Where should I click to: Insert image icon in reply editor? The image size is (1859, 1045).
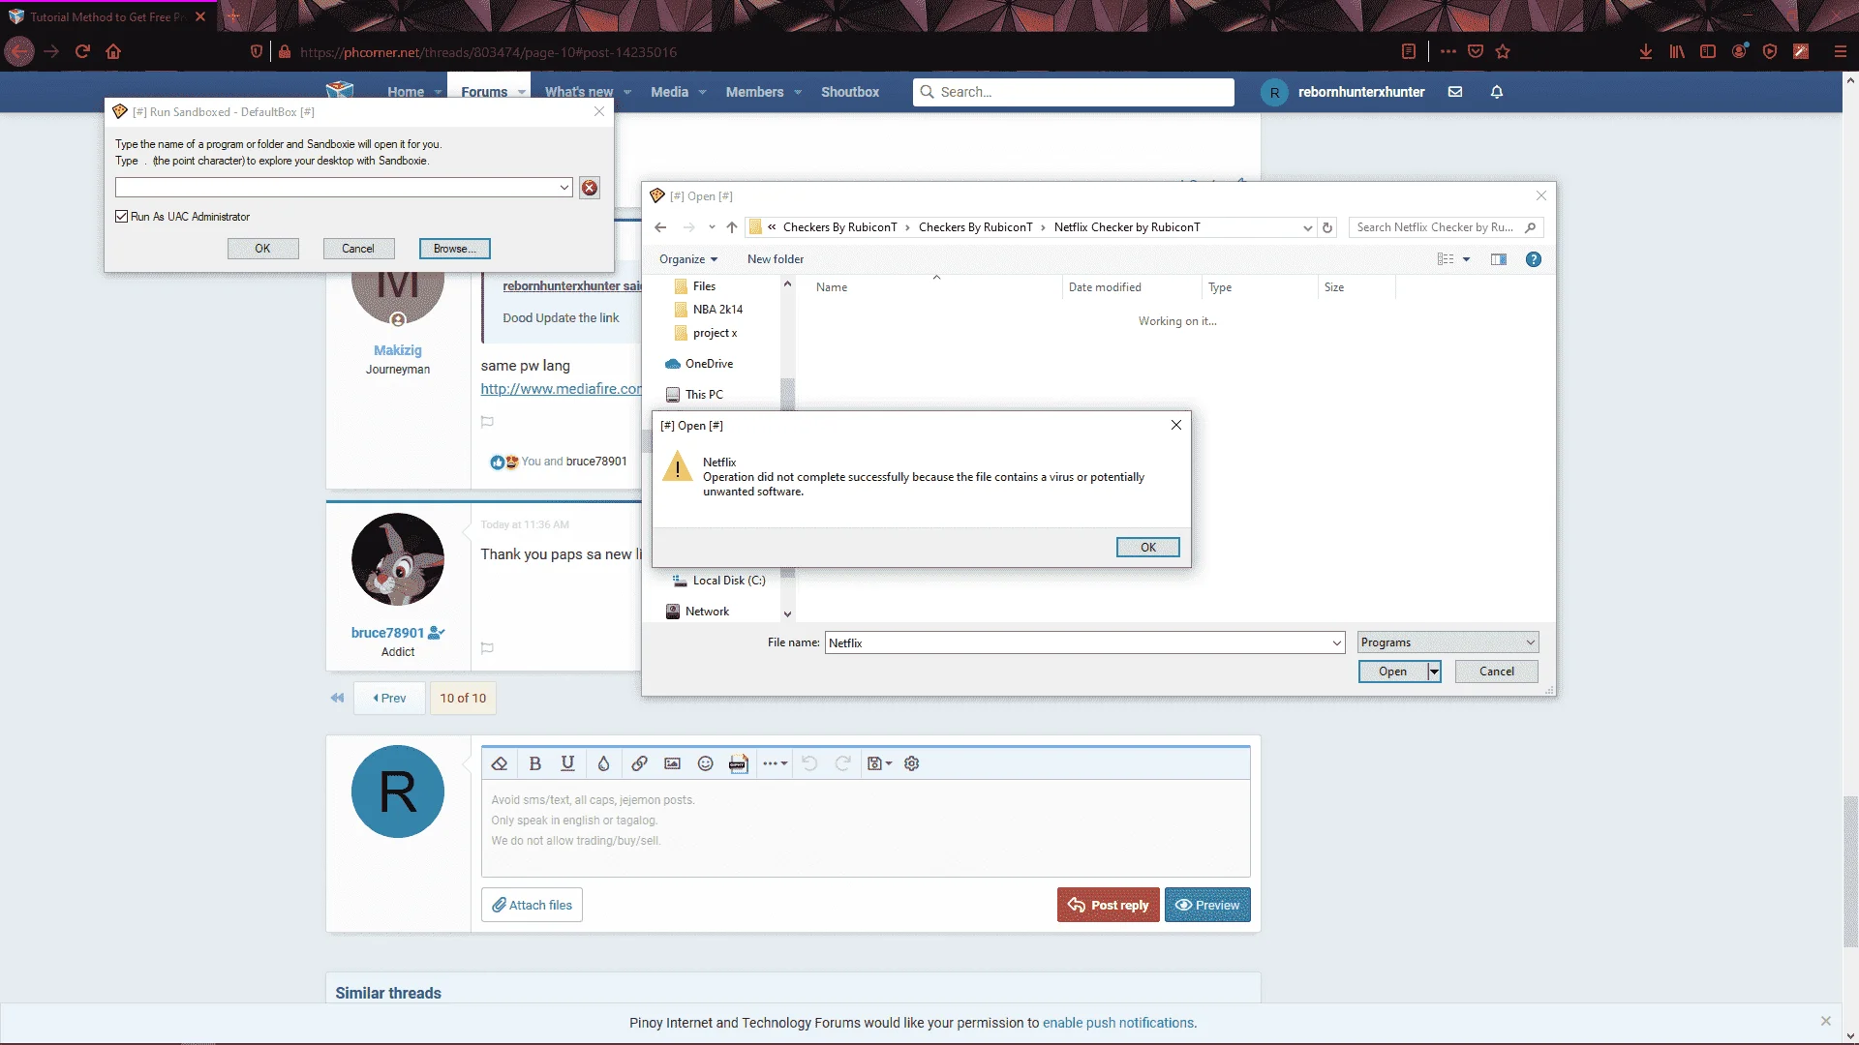(672, 763)
